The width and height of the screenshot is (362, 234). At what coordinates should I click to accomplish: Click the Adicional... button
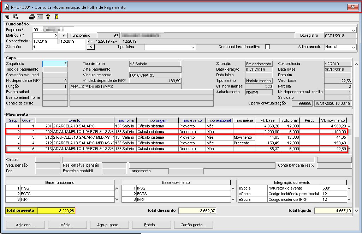pyautogui.click(x=25, y=225)
